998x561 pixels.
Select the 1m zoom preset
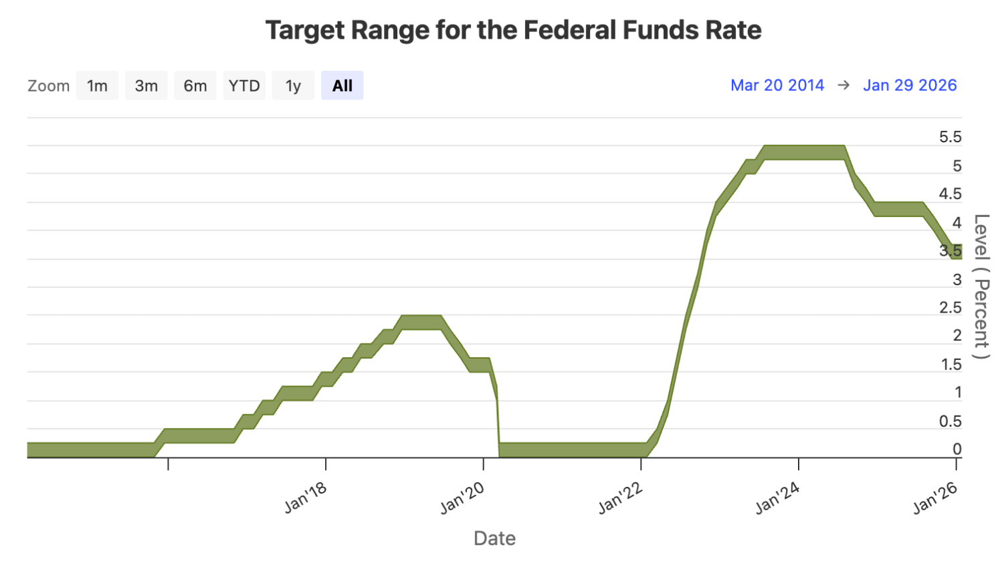click(x=97, y=85)
